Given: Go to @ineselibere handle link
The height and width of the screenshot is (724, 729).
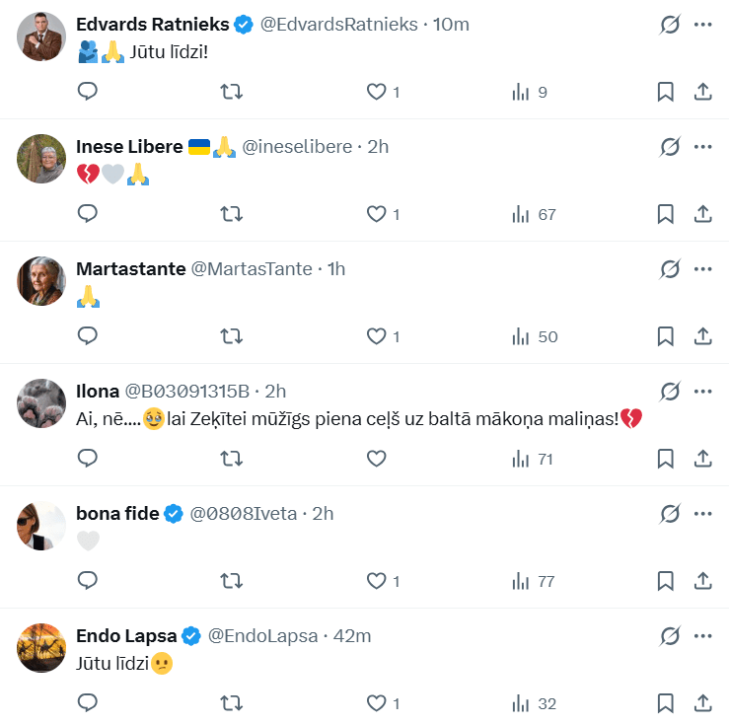Looking at the screenshot, I should 297,147.
